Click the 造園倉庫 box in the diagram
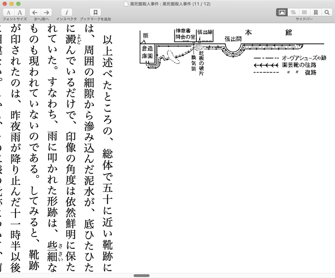335x278 pixels. [147, 53]
